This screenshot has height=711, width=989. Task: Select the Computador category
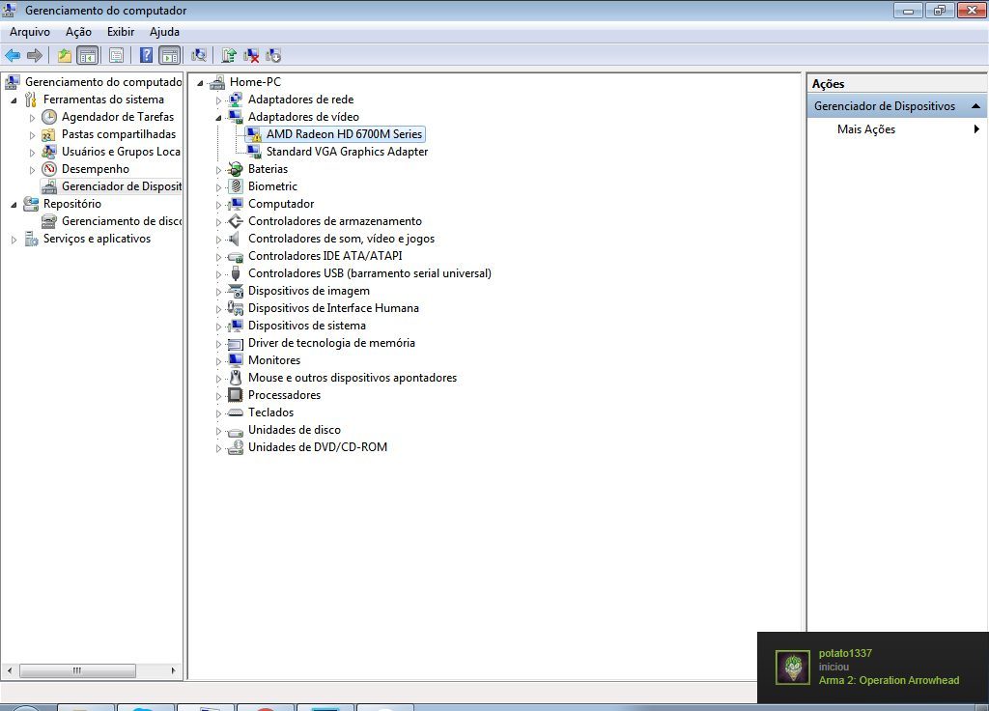pyautogui.click(x=281, y=204)
